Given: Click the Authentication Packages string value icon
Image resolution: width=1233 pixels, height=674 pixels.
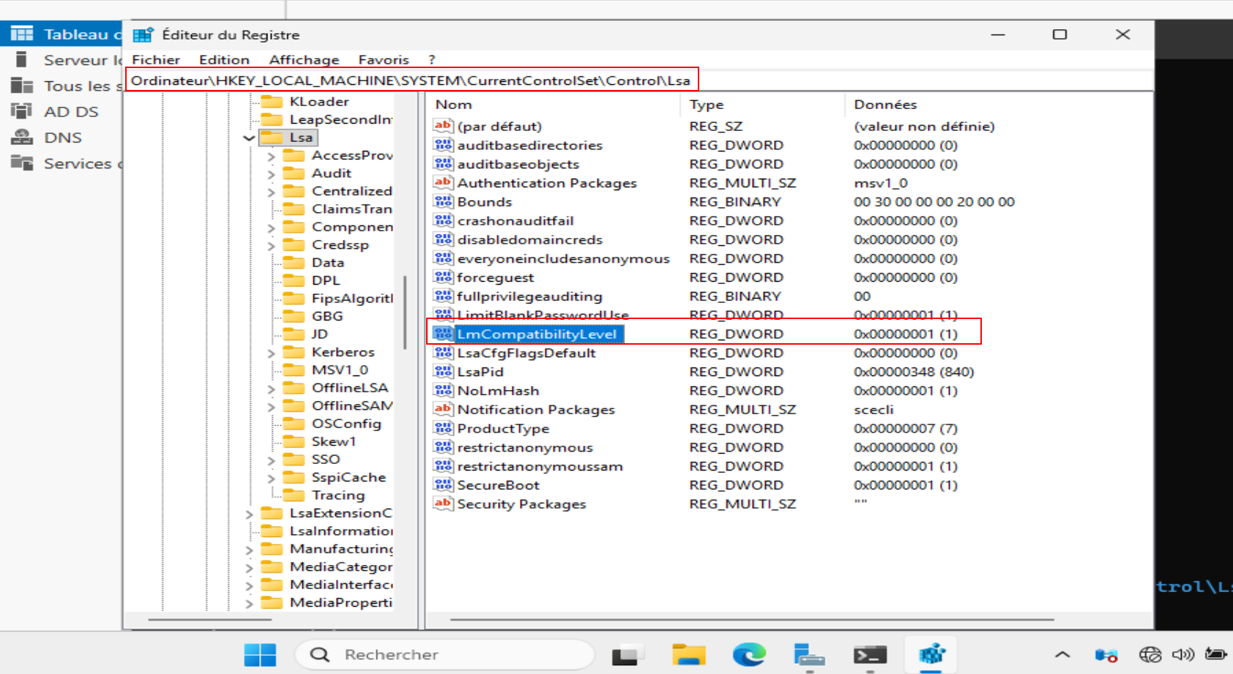Looking at the screenshot, I should coord(442,182).
